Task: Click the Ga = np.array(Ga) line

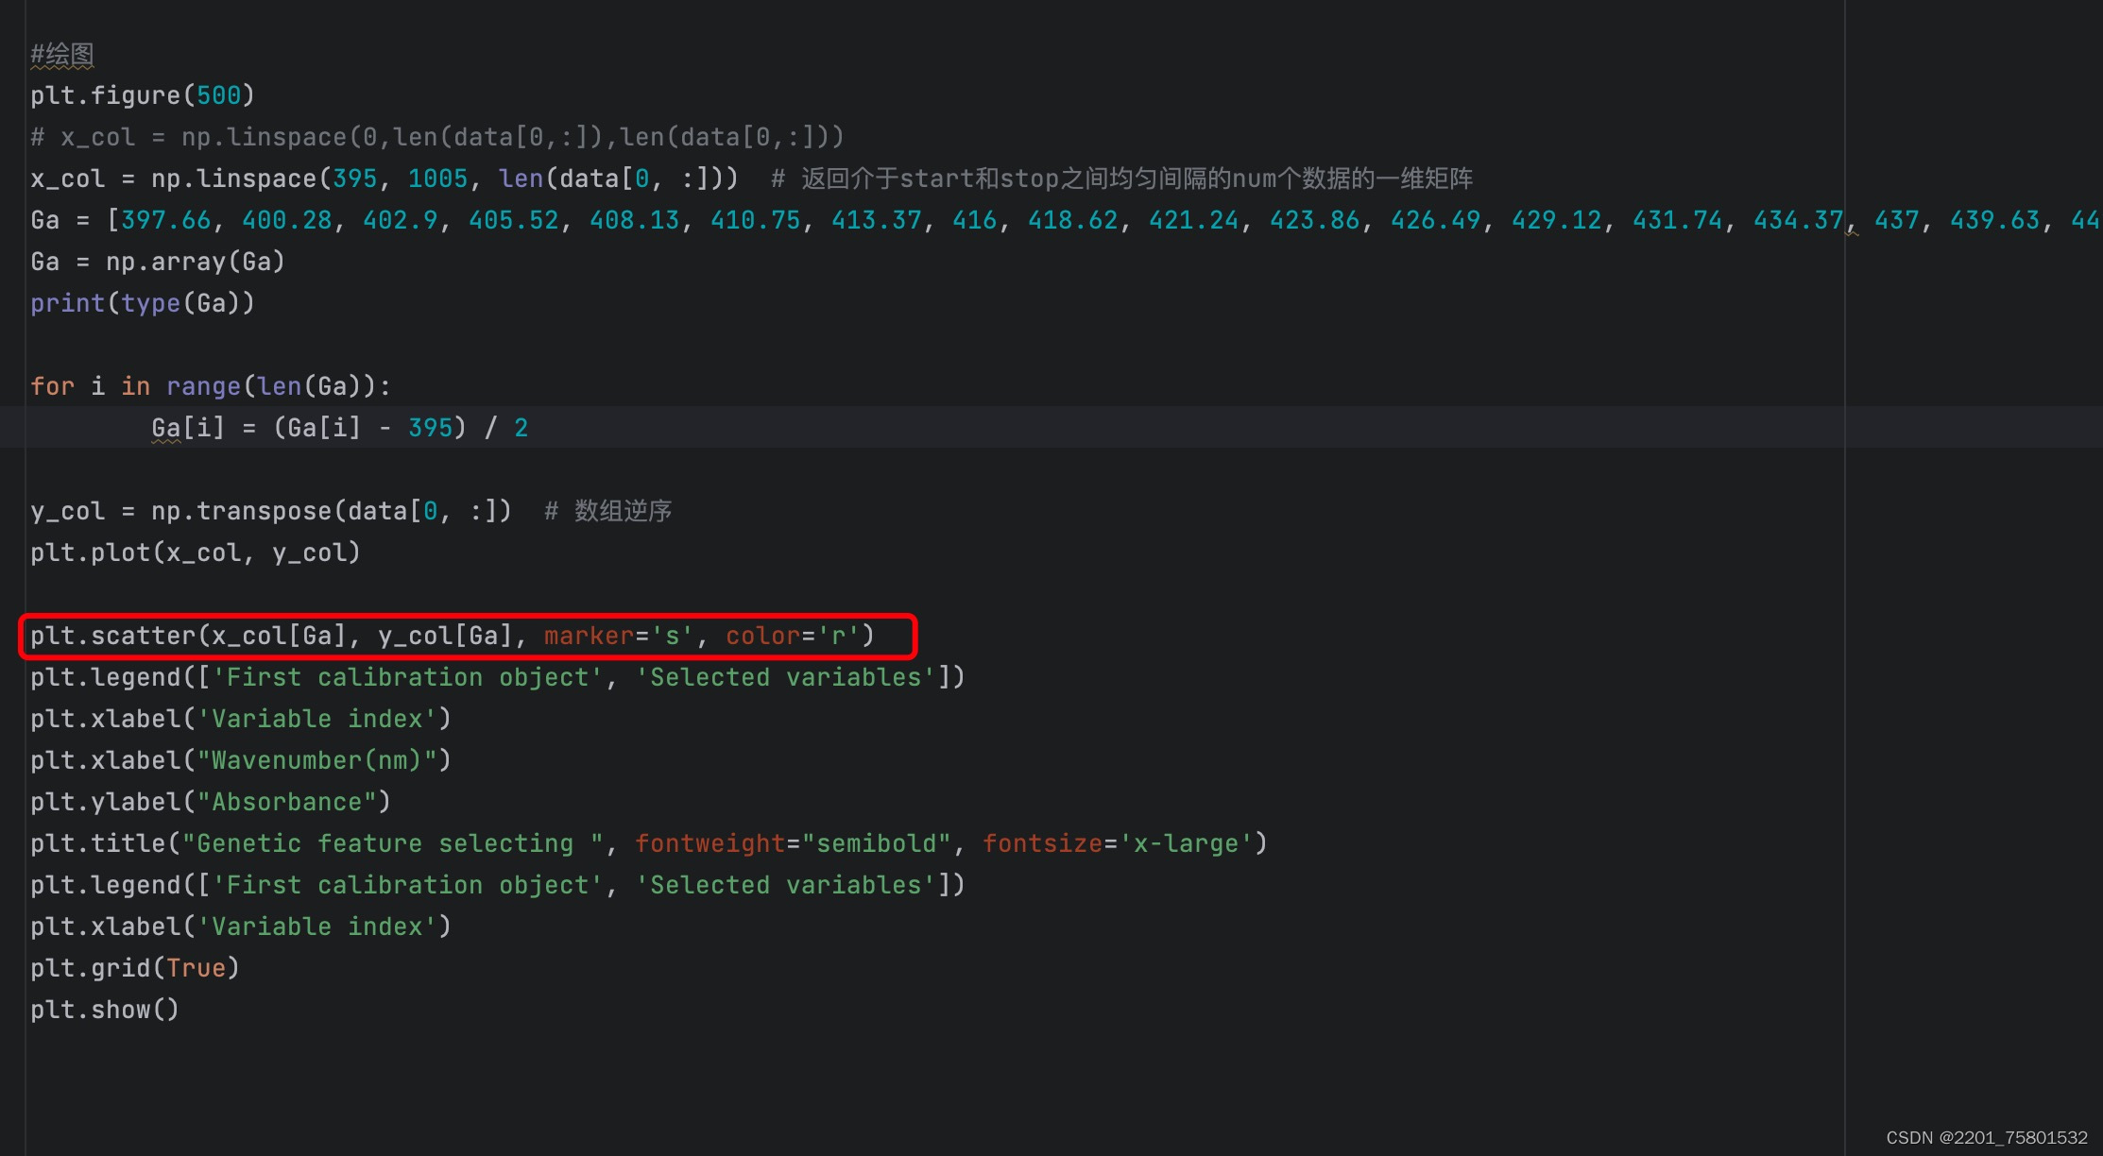Action: click(x=157, y=262)
